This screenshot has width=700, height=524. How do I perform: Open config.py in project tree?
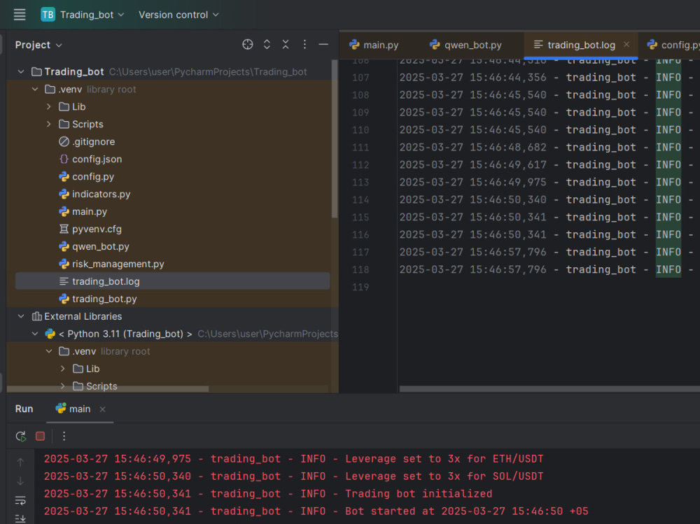pyautogui.click(x=86, y=177)
